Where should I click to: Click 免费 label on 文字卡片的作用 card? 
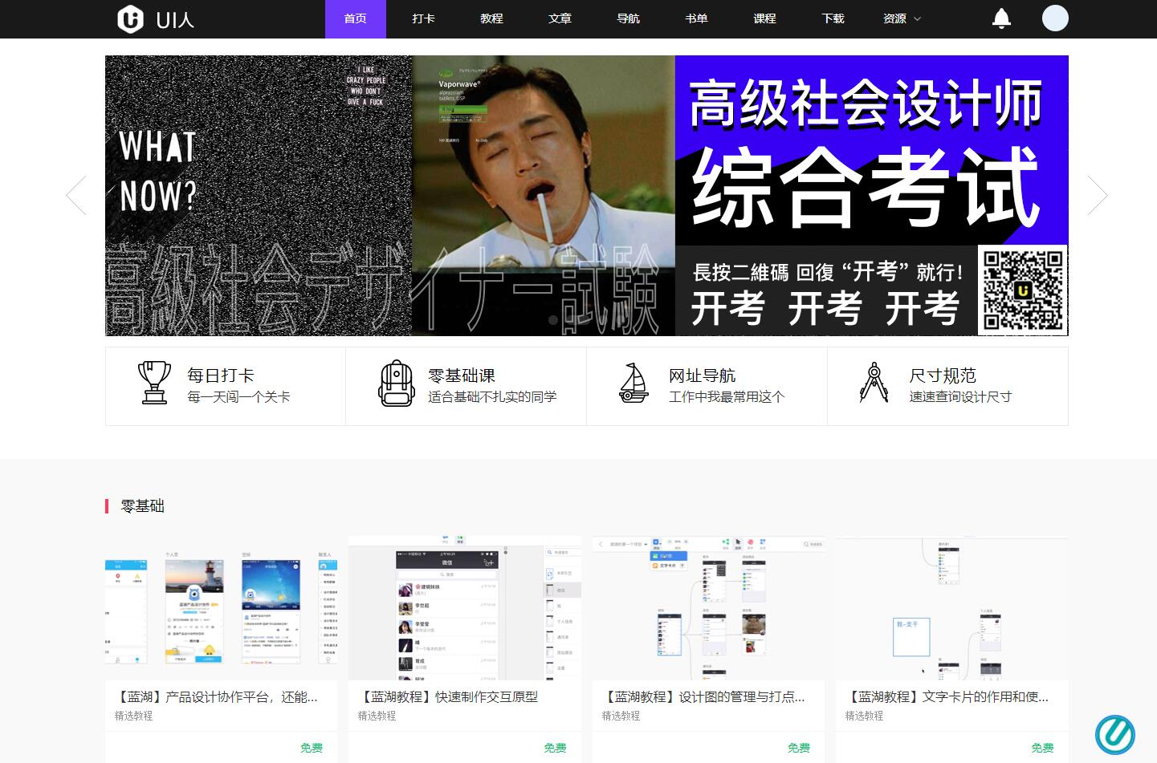[1042, 748]
